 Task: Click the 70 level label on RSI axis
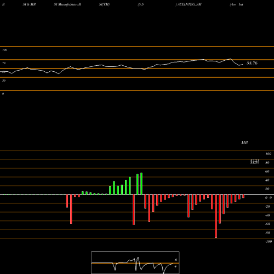point(4,63)
